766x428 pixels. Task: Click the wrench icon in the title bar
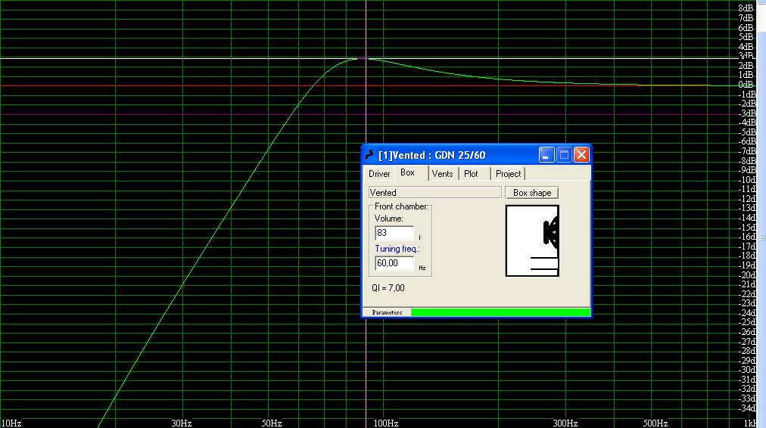coord(369,155)
